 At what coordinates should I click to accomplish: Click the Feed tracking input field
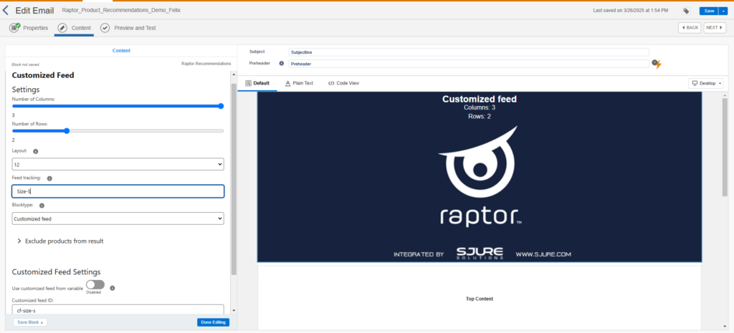click(x=118, y=191)
